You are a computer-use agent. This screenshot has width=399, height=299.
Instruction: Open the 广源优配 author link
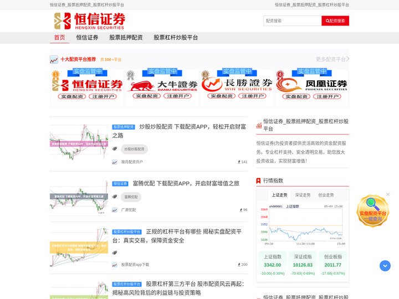pyautogui.click(x=129, y=210)
